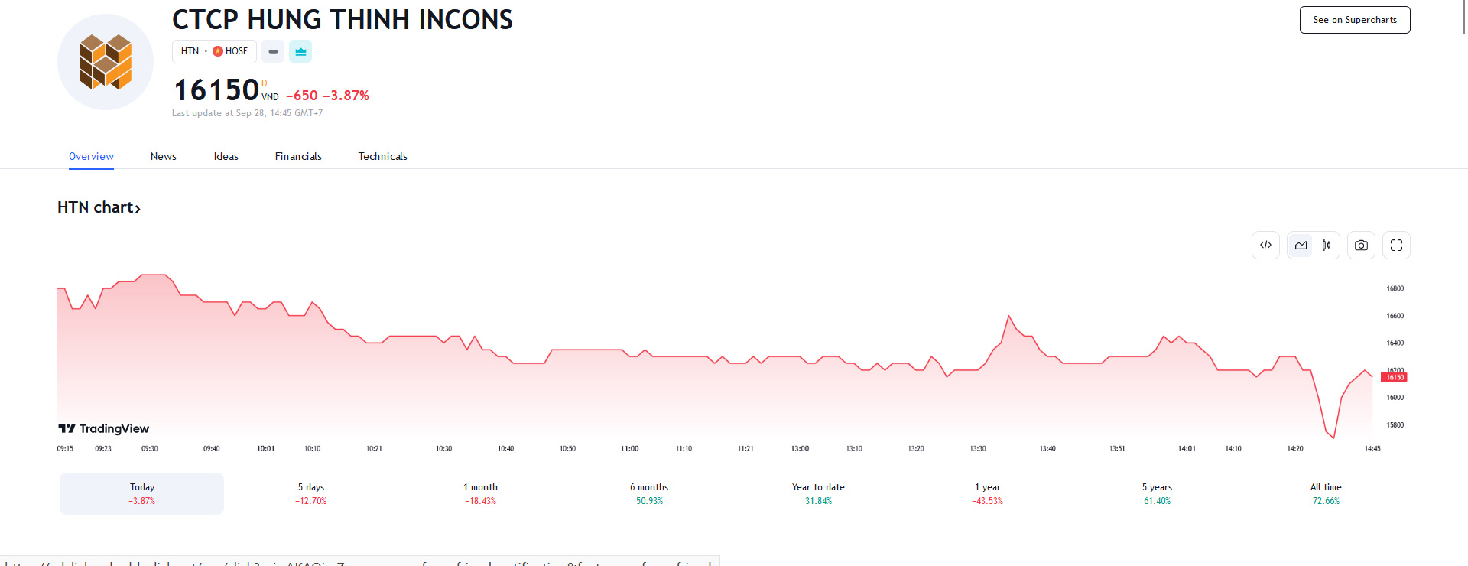
Task: Click the page vertical scrollbar
Action: pyautogui.click(x=1463, y=17)
